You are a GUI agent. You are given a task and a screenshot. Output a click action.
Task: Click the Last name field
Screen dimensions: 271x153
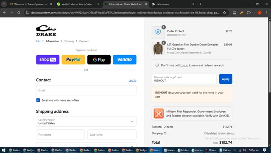point(112,134)
